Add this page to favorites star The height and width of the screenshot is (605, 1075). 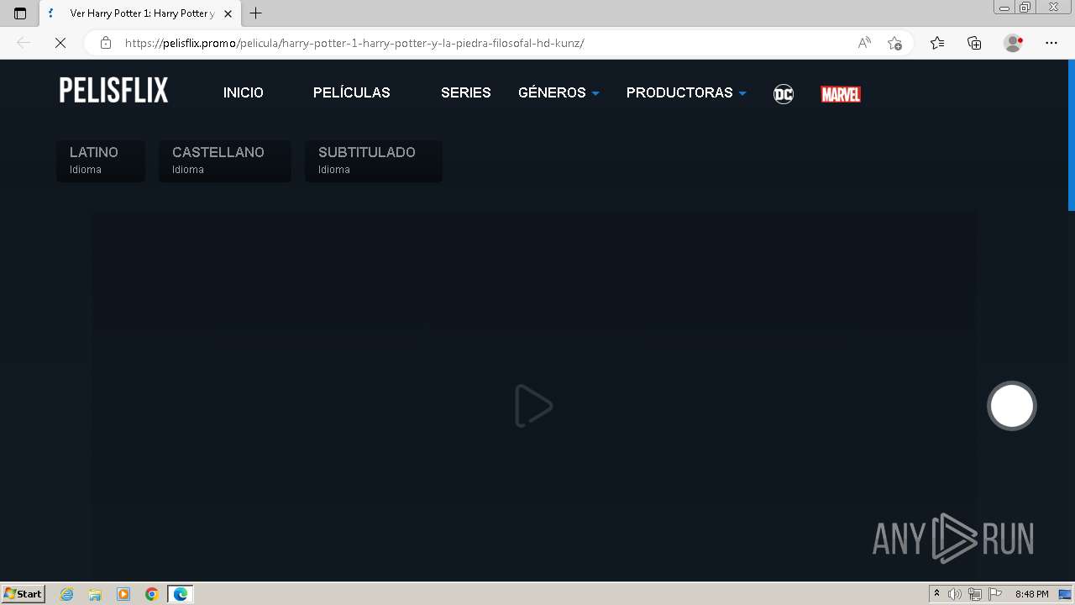(894, 43)
